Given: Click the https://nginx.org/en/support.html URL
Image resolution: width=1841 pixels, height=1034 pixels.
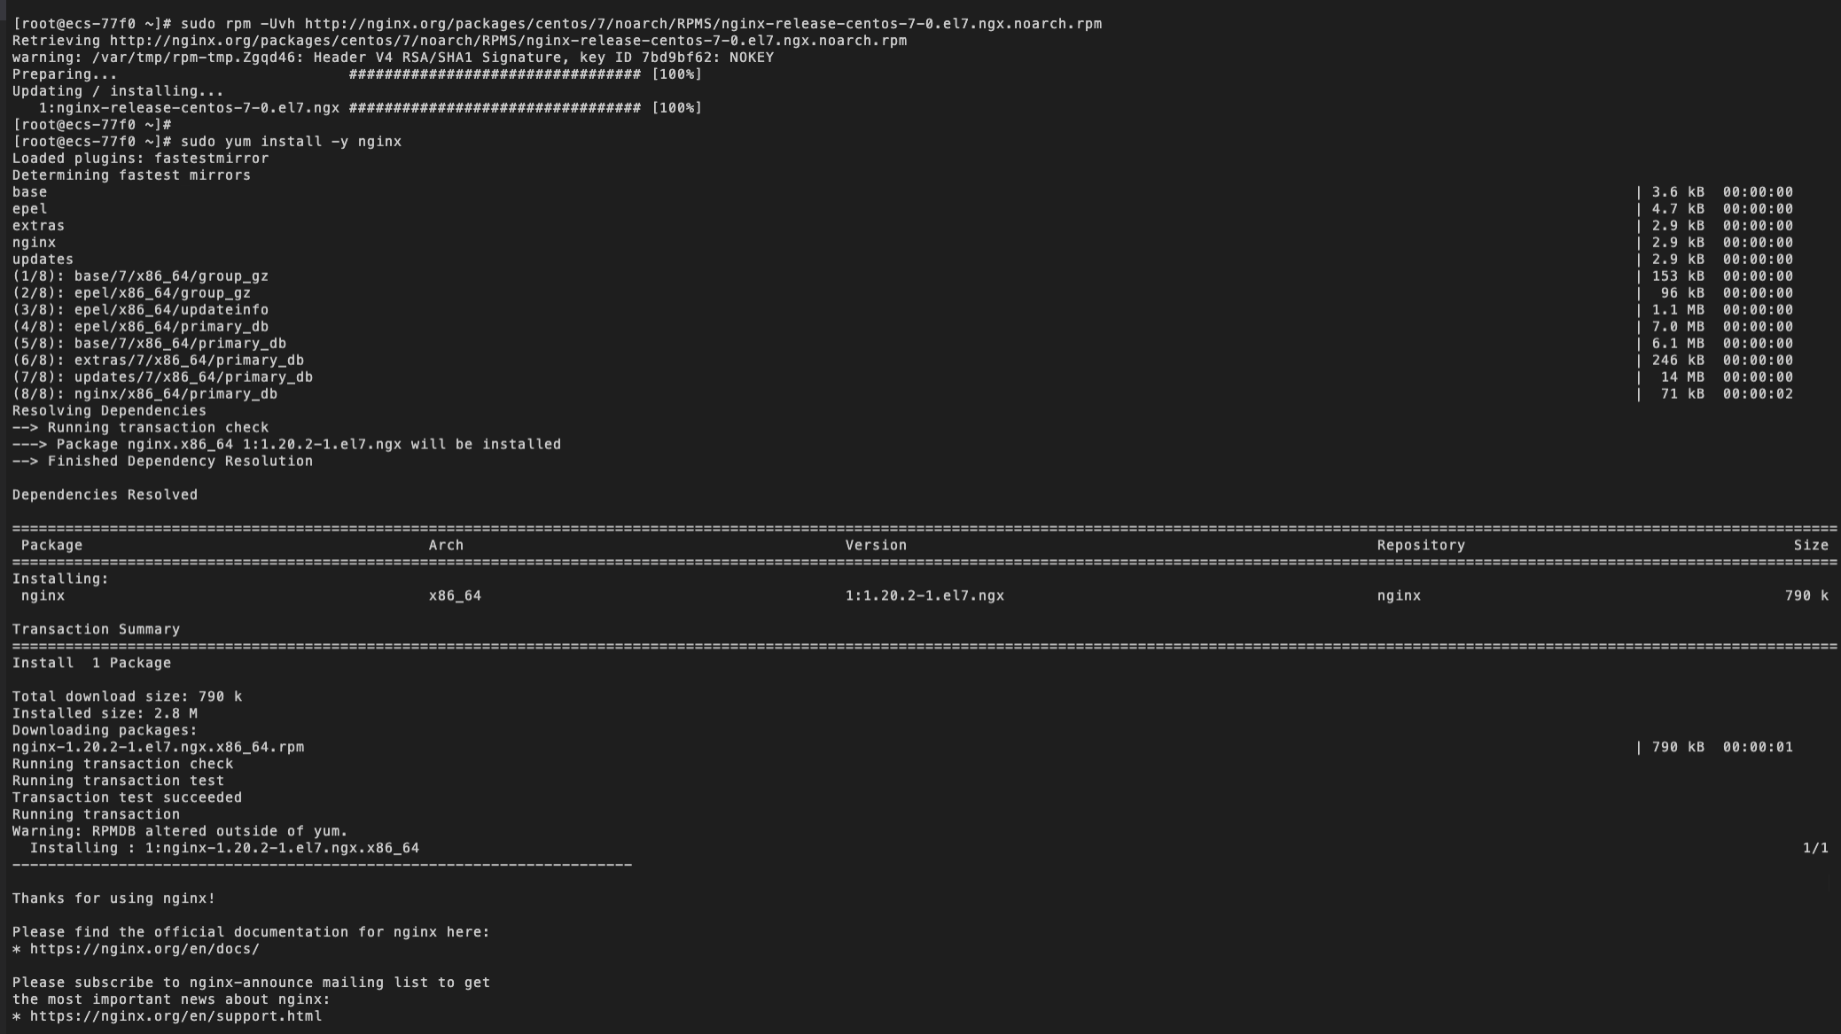Looking at the screenshot, I should 176,1016.
